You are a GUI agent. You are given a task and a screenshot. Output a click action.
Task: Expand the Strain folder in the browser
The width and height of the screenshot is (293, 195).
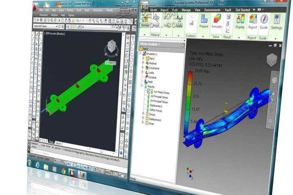[x=143, y=122]
